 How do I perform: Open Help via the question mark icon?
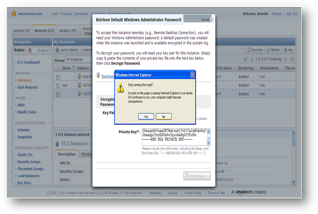pos(285,50)
